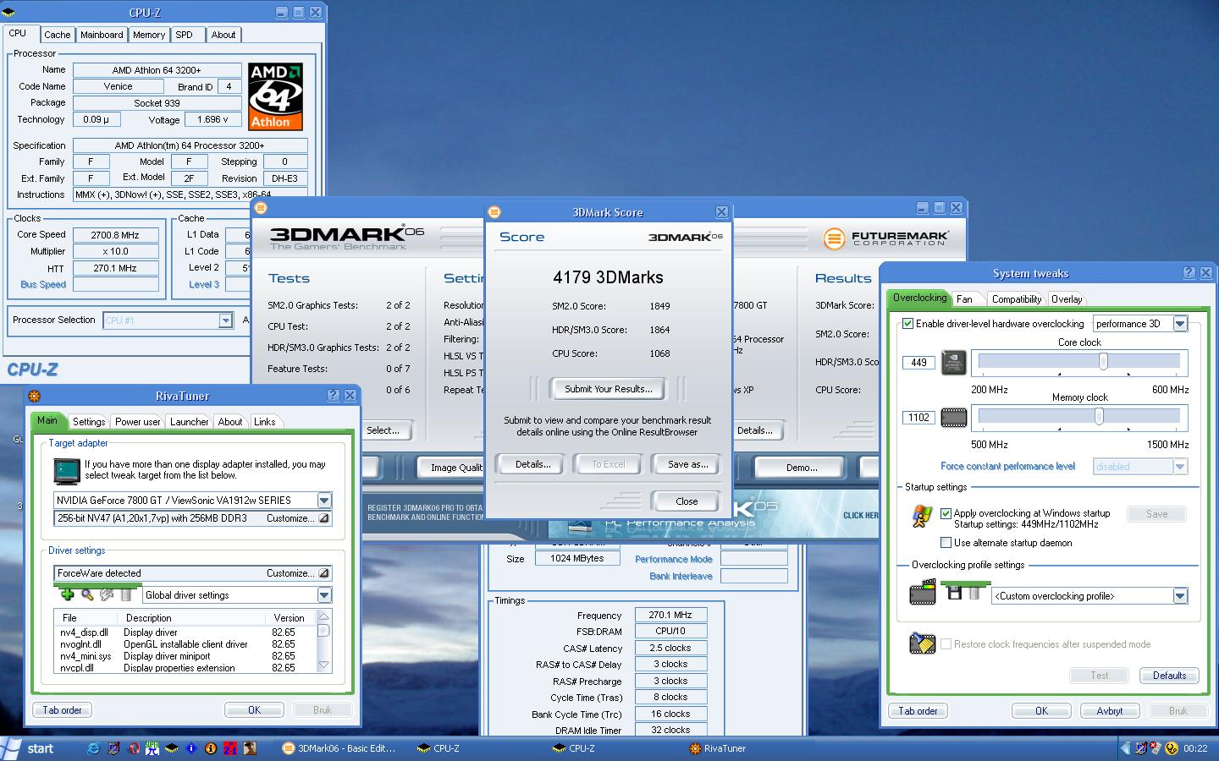The height and width of the screenshot is (761, 1219).
Task: Select nv4_disp.dll row in driver list
Action: [185, 632]
